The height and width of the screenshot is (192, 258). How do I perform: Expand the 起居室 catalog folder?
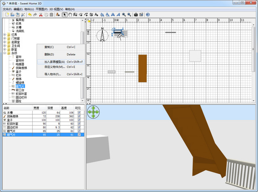coord(4,42)
